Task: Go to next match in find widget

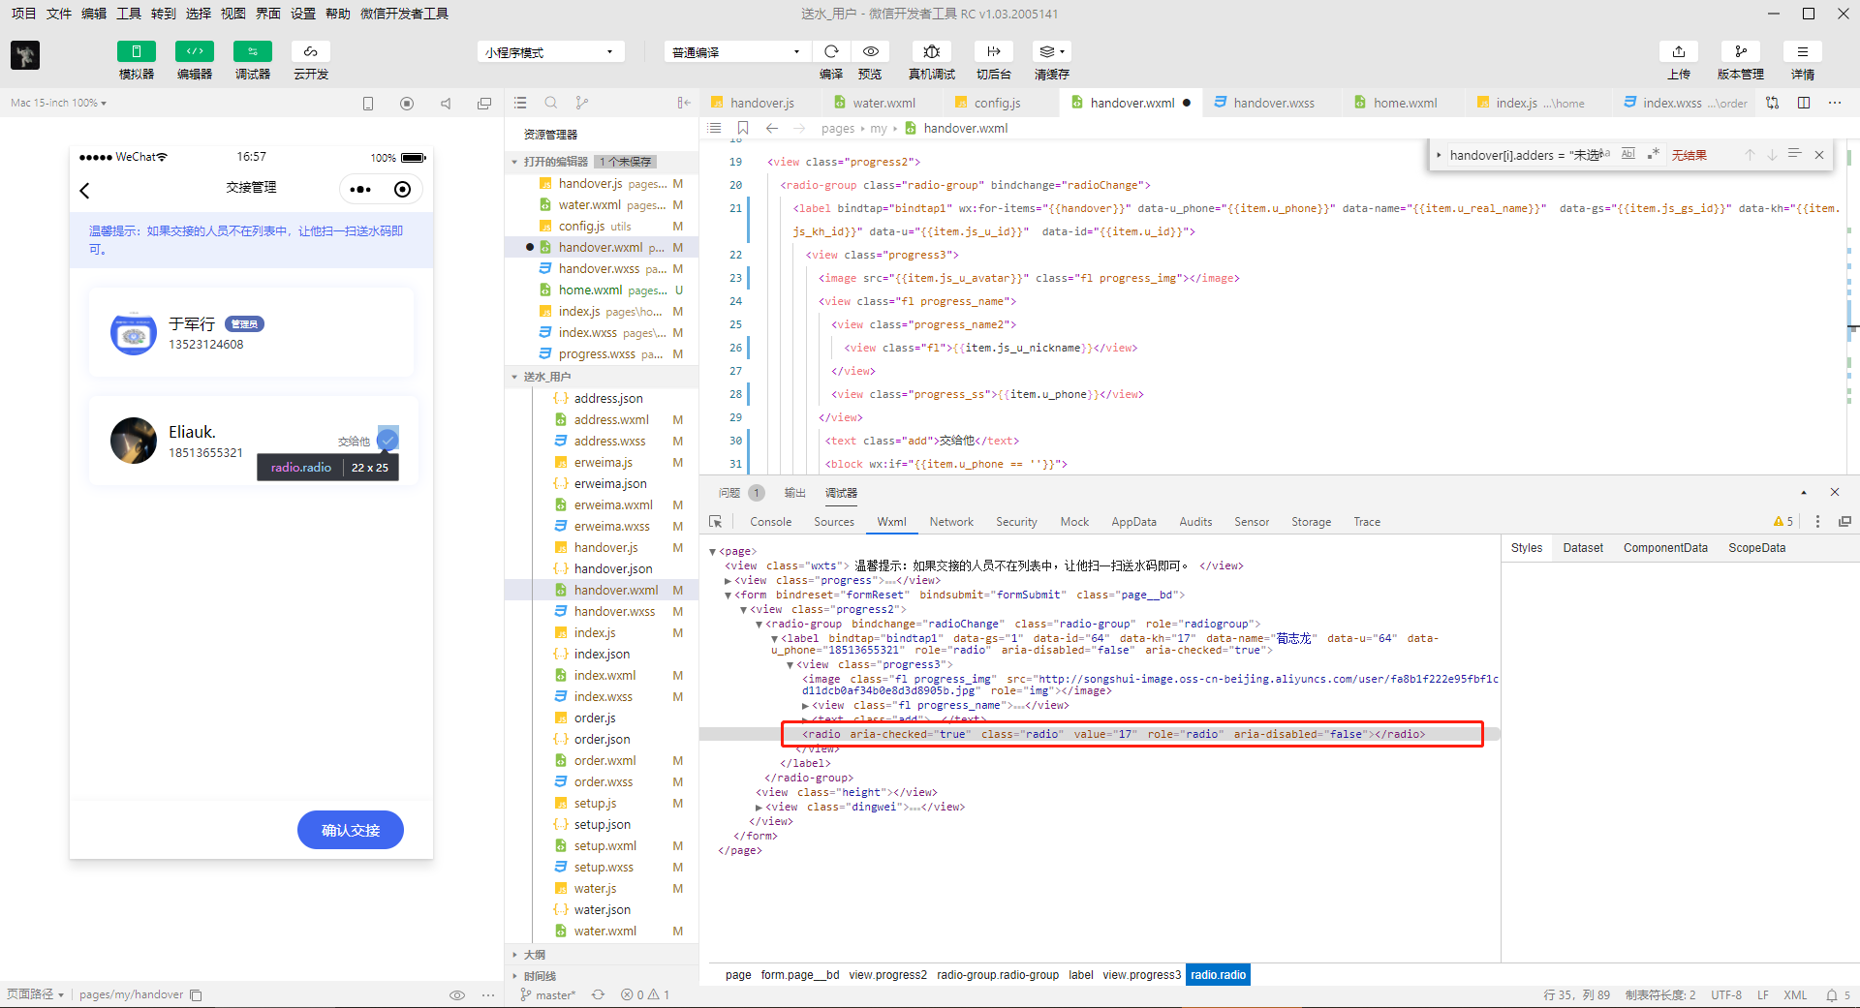Action: [1772, 155]
